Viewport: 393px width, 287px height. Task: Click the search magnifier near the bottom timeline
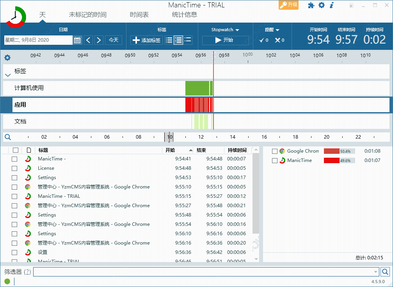pos(7,137)
